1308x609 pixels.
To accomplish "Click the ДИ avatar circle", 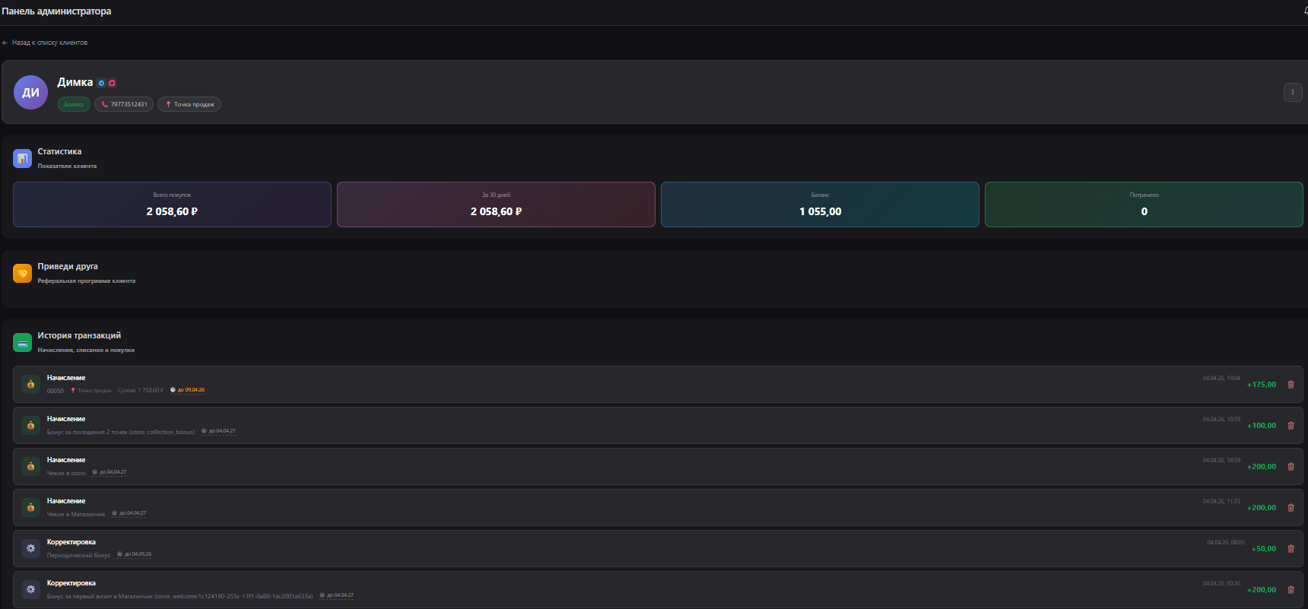I will [x=30, y=93].
